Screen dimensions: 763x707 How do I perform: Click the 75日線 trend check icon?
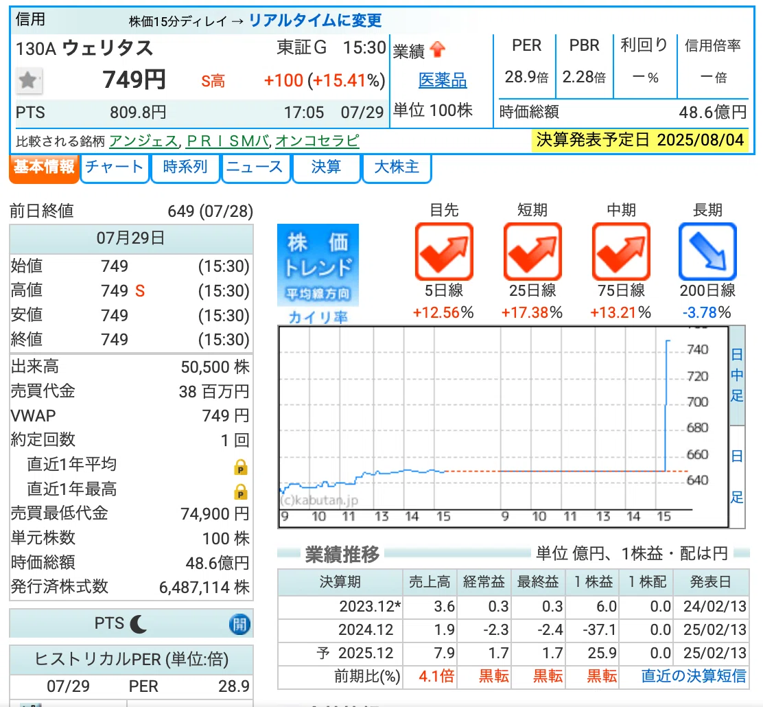[x=621, y=251]
